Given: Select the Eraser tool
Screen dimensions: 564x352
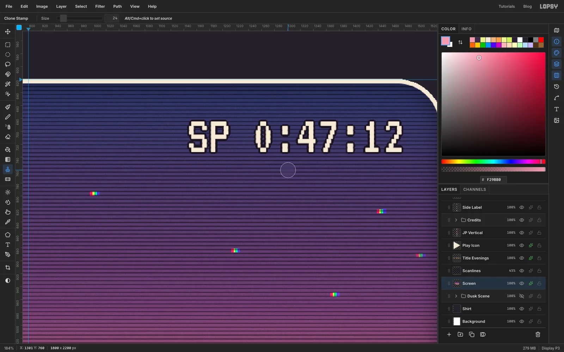Looking at the screenshot, I should 8,137.
